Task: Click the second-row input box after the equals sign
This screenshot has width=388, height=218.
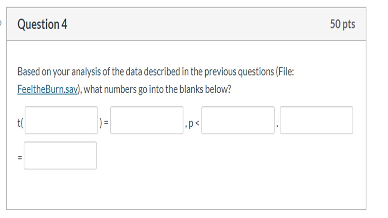Action: [x=60, y=155]
